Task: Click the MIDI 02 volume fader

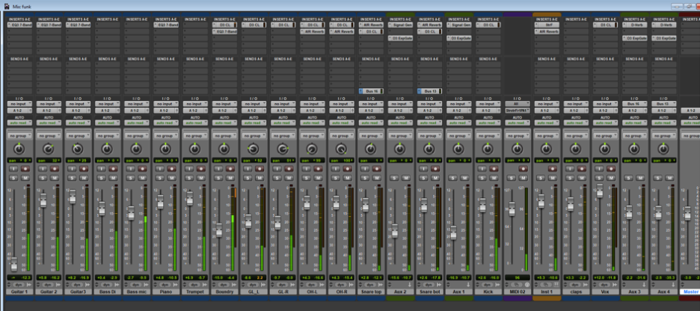Action: (512, 209)
